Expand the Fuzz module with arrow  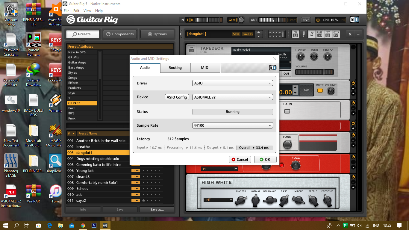click(x=353, y=168)
